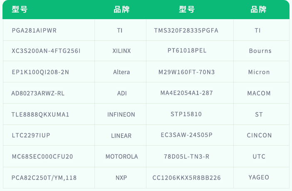The image size is (292, 191).
Task: Select part number CC1206KKX5R8BB226
Action: pyautogui.click(x=187, y=178)
